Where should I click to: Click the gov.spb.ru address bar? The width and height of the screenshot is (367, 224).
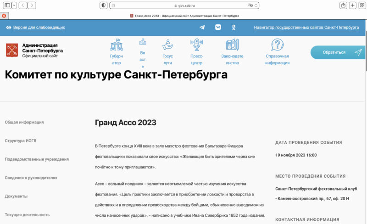coord(183,6)
